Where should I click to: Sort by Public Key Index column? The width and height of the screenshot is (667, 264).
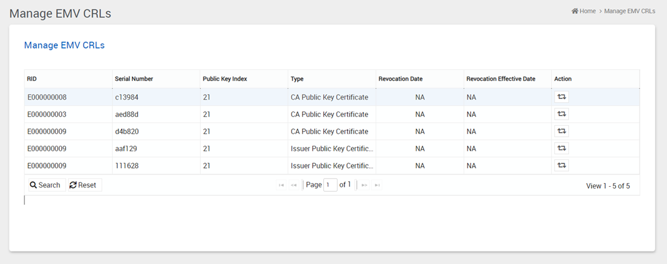coord(225,79)
